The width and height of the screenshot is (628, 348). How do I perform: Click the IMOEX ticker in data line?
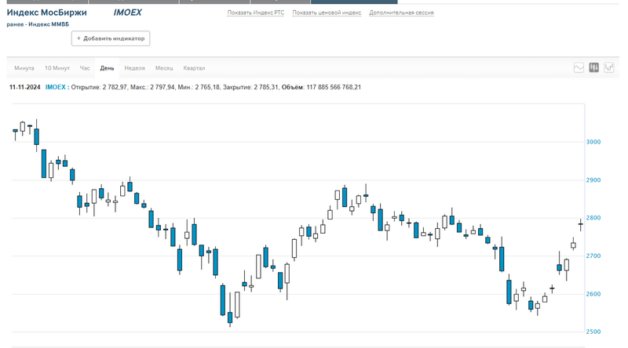(56, 87)
